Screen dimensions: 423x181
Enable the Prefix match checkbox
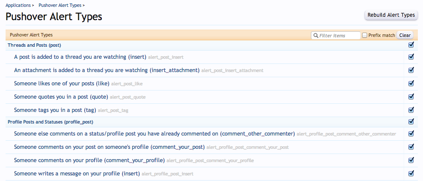365,35
